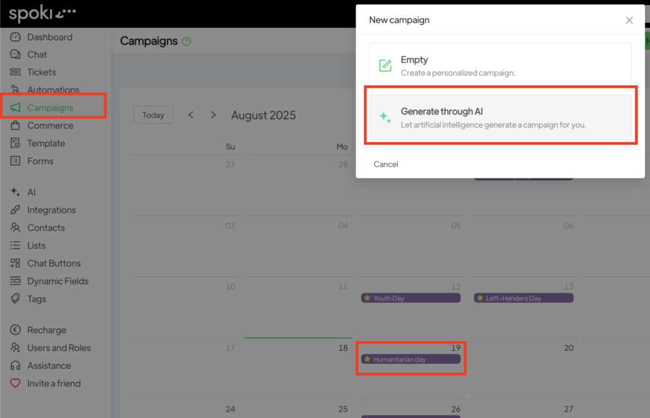Close the New campaign dialog
The height and width of the screenshot is (418, 650).
click(x=629, y=20)
